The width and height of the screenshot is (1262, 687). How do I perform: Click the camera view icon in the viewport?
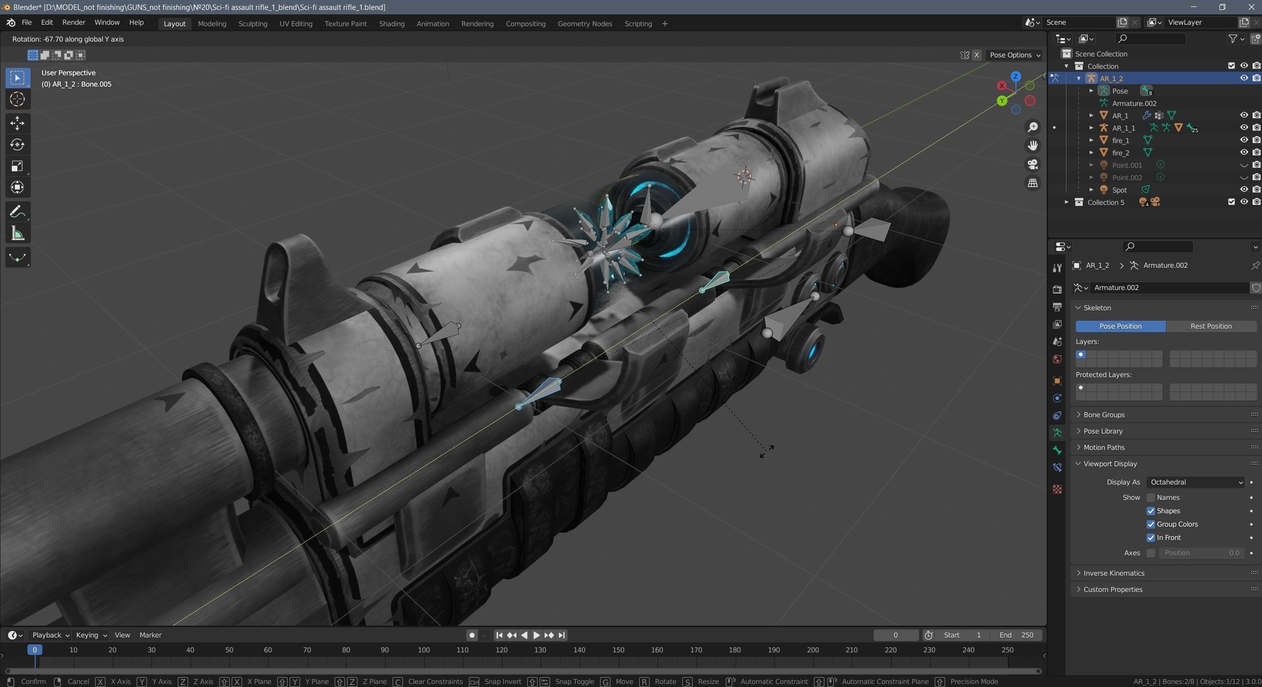pyautogui.click(x=1033, y=164)
